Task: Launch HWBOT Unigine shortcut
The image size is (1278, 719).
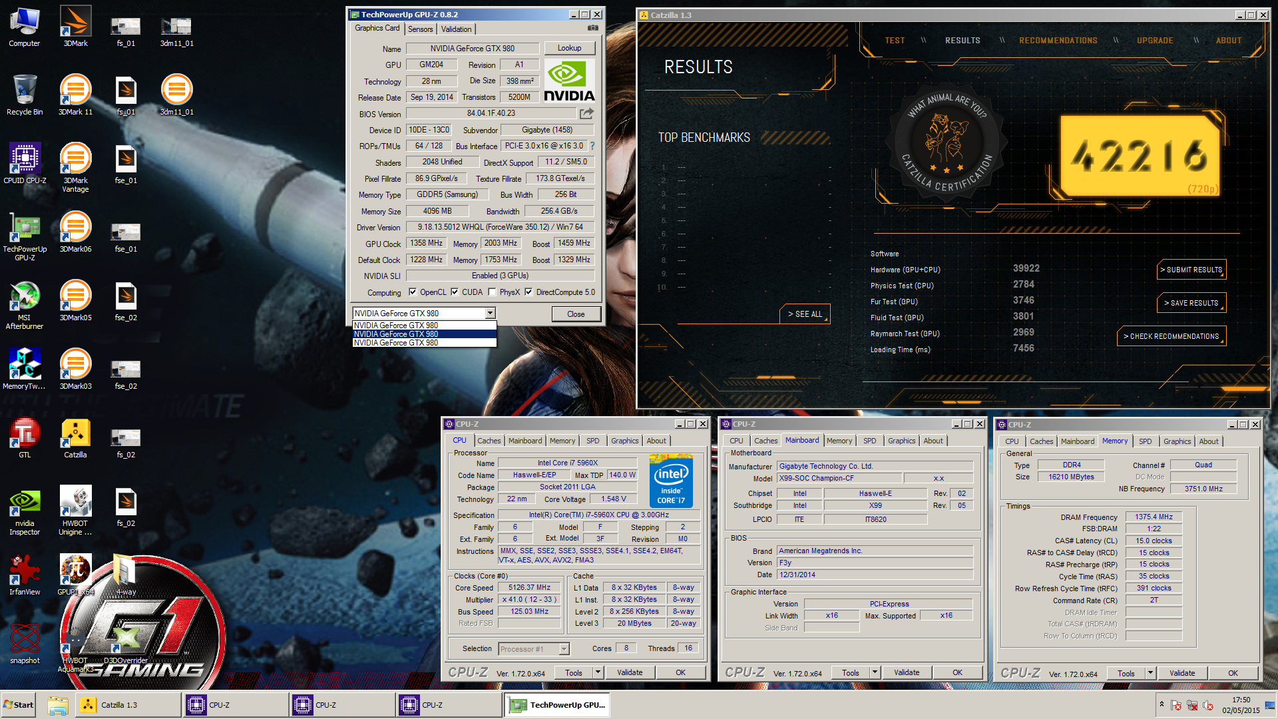Action: coord(75,511)
